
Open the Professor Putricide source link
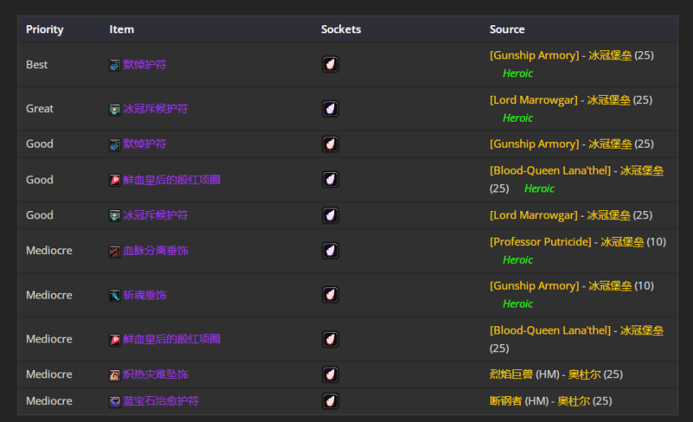point(540,242)
